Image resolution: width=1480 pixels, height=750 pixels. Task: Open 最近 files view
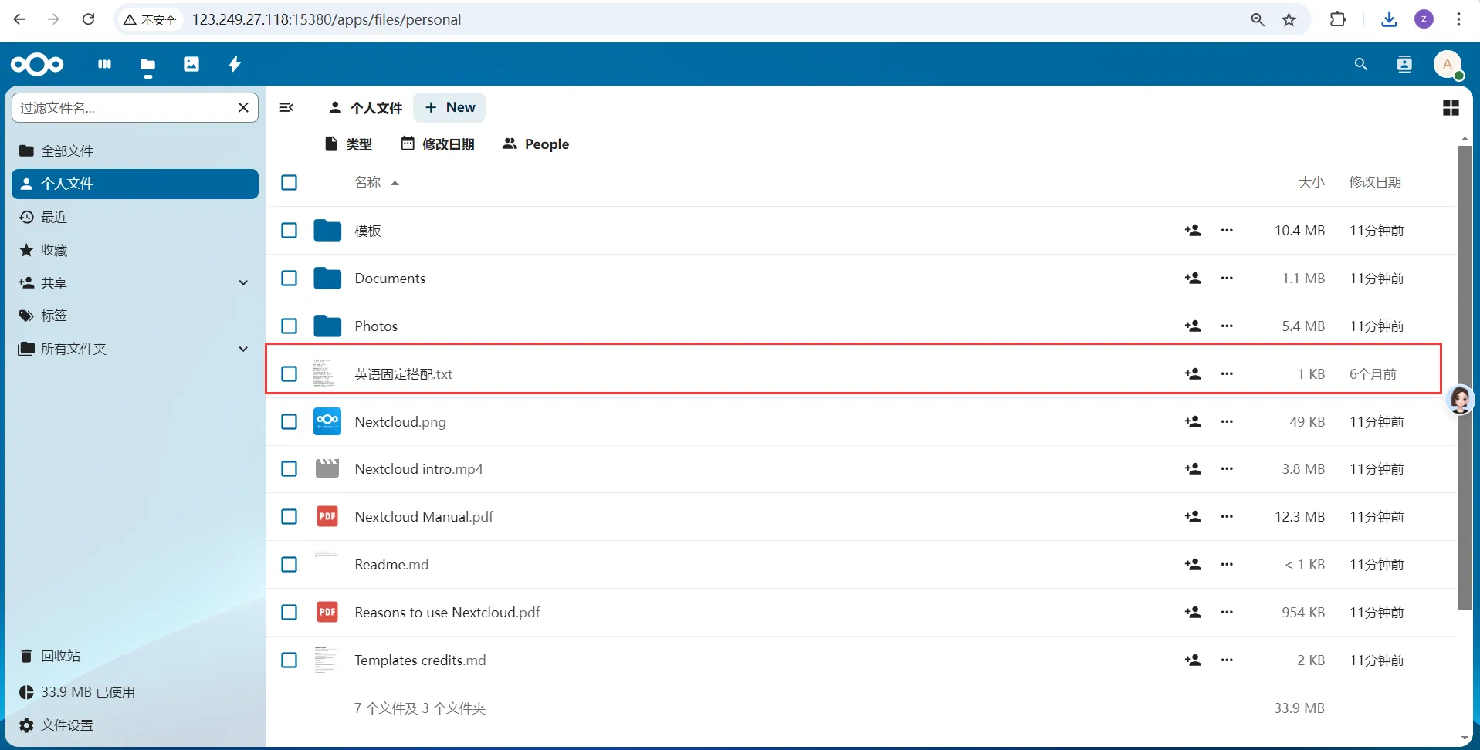point(135,217)
